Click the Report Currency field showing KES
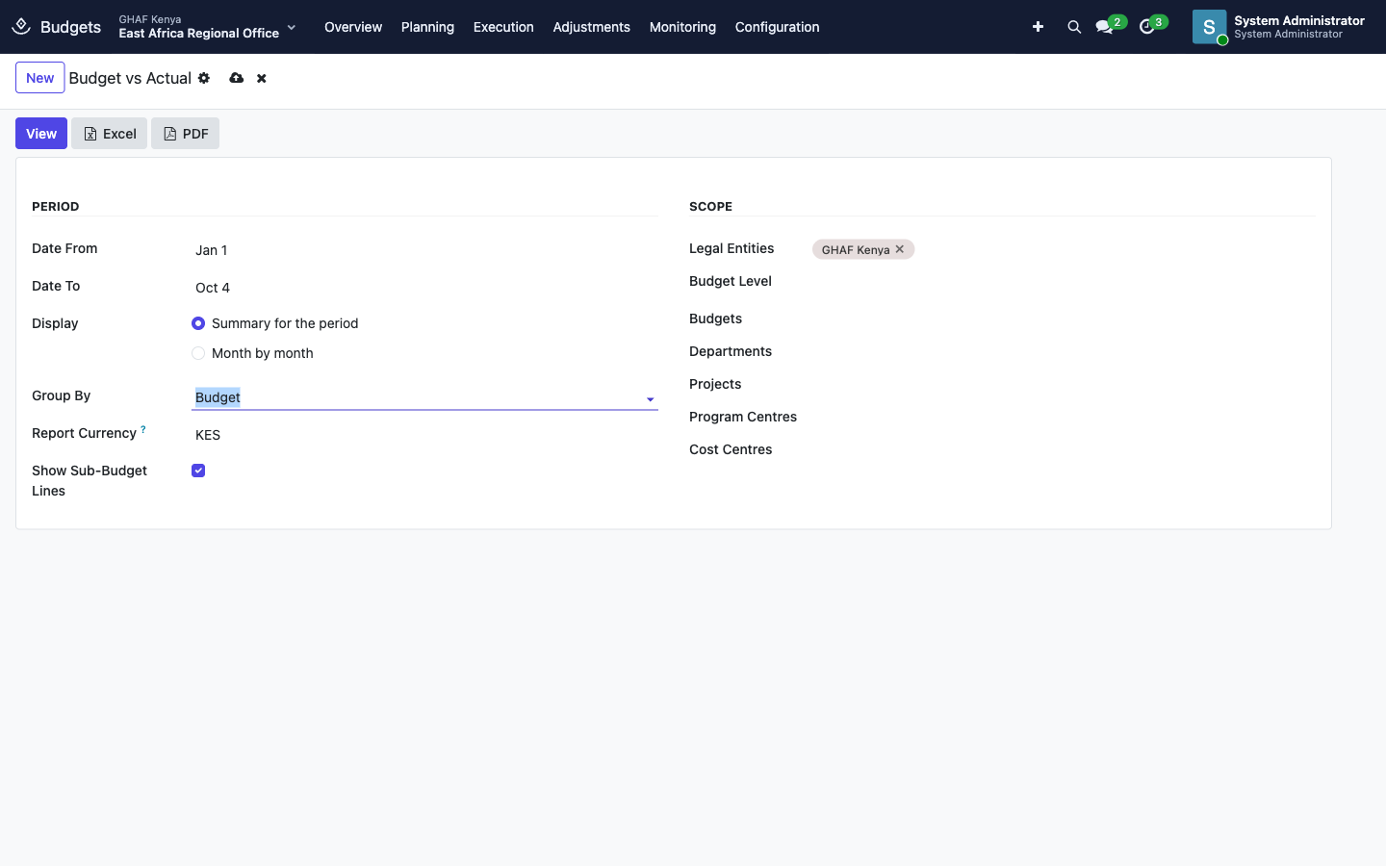Screen dimensions: 1386x866 click(424, 435)
